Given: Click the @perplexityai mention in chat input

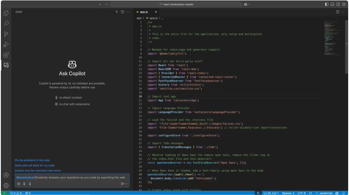Looking at the screenshot, I should point(25,177).
